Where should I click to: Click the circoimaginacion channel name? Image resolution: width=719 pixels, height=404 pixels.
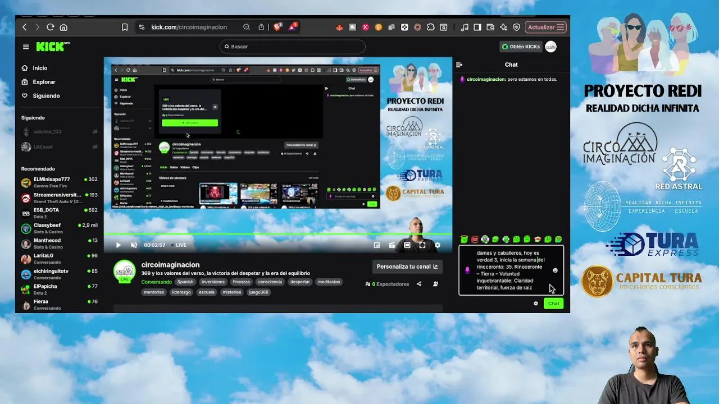(170, 265)
